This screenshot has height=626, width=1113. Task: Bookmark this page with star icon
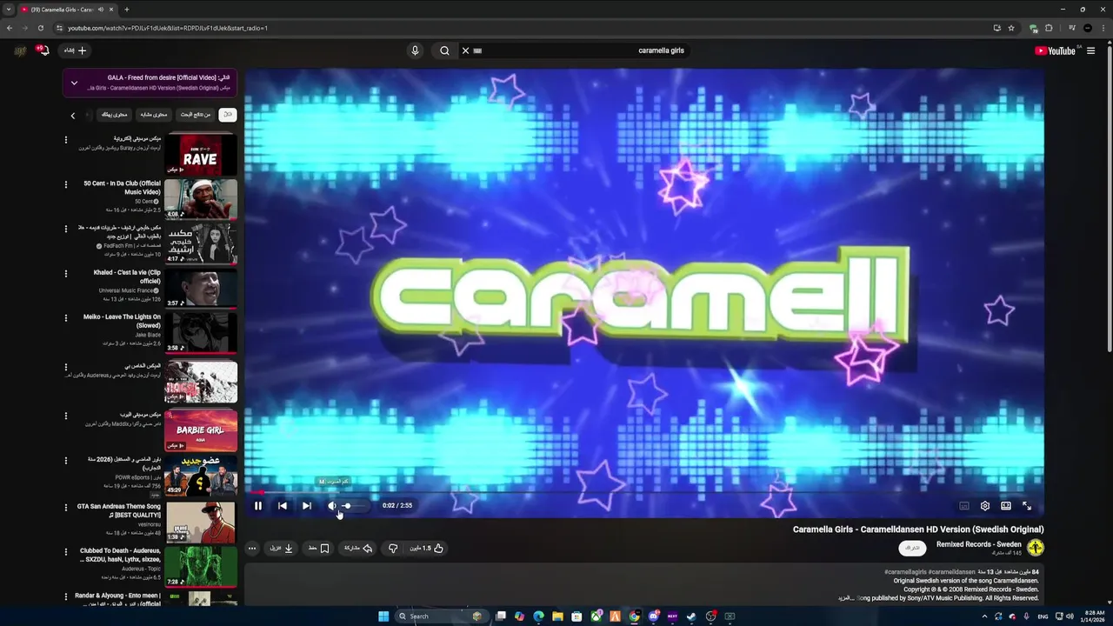[x=1011, y=28]
